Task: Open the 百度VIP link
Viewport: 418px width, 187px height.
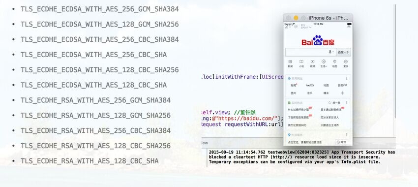Action: pyautogui.click(x=343, y=85)
